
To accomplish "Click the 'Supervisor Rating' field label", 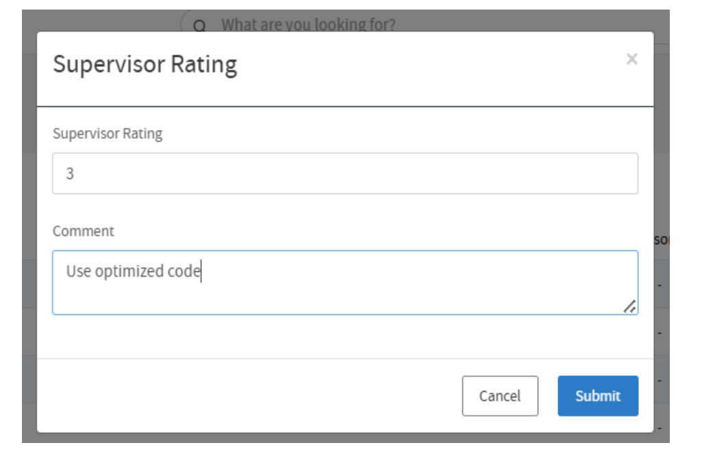I will 108,133.
